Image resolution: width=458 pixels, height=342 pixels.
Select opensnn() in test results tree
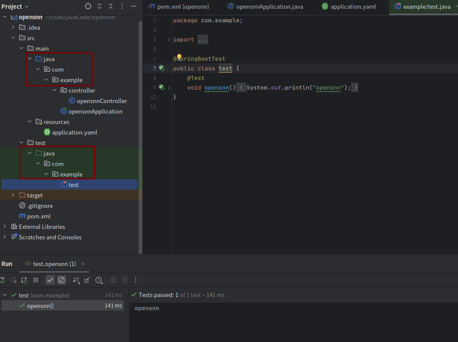[x=62, y=306]
